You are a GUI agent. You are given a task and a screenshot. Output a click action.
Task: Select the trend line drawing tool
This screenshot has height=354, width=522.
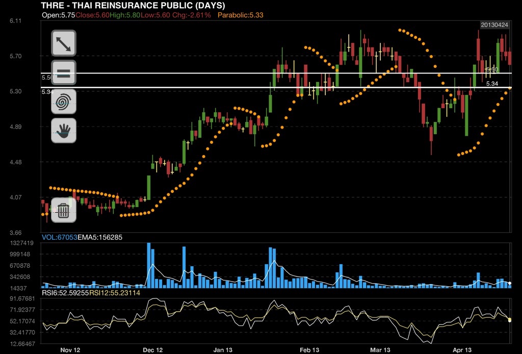tap(64, 43)
